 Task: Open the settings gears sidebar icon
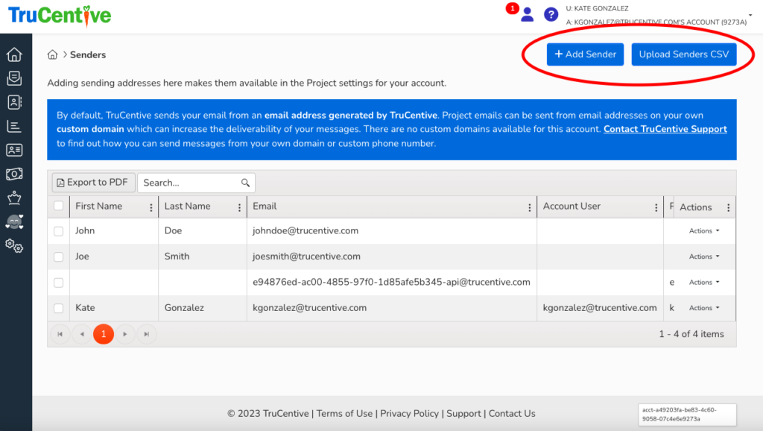[x=14, y=245]
